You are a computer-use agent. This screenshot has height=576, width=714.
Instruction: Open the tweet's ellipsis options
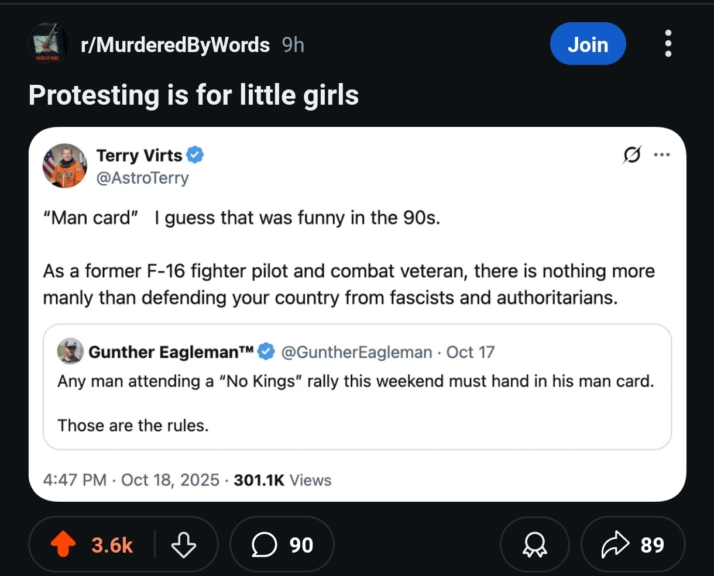pos(661,155)
